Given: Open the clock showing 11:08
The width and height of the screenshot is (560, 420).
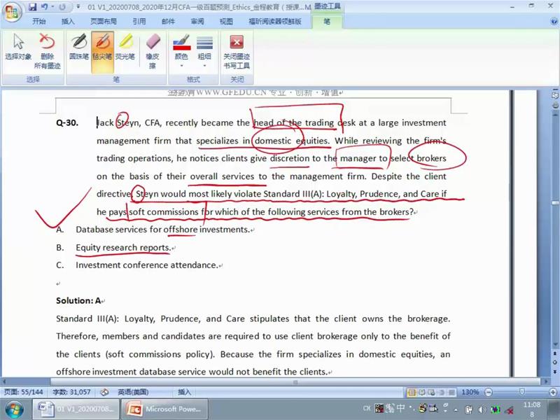Looking at the screenshot, I should tap(531, 409).
